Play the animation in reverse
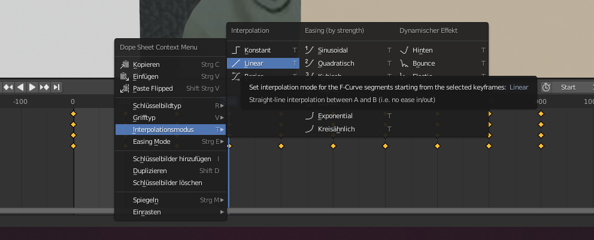The height and width of the screenshot is (240, 594). pyautogui.click(x=20, y=87)
